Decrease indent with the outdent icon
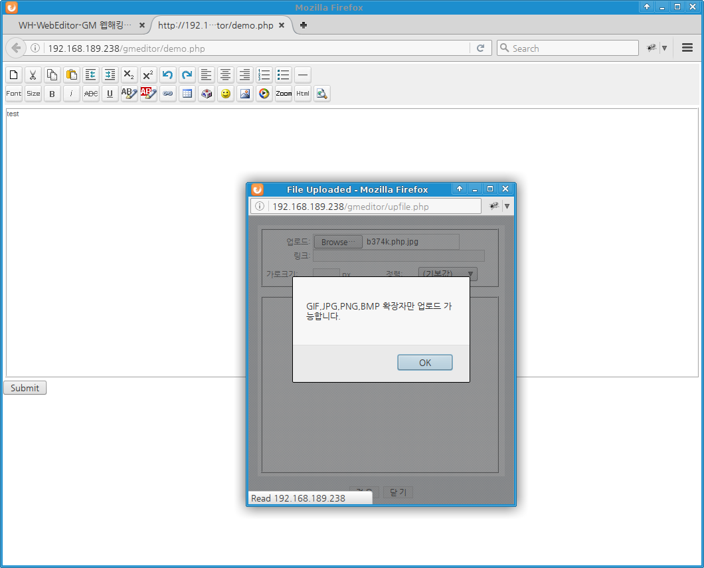Viewport: 704px width, 568px height. pos(91,74)
